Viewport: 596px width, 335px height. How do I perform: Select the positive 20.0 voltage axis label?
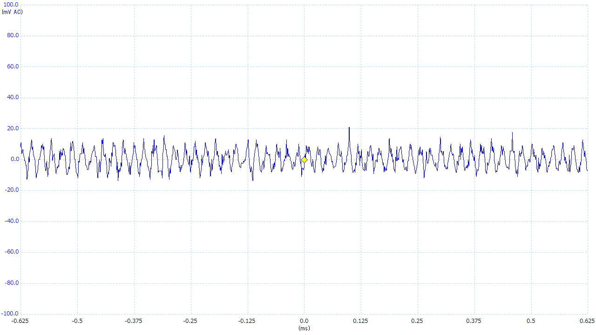tap(12, 128)
